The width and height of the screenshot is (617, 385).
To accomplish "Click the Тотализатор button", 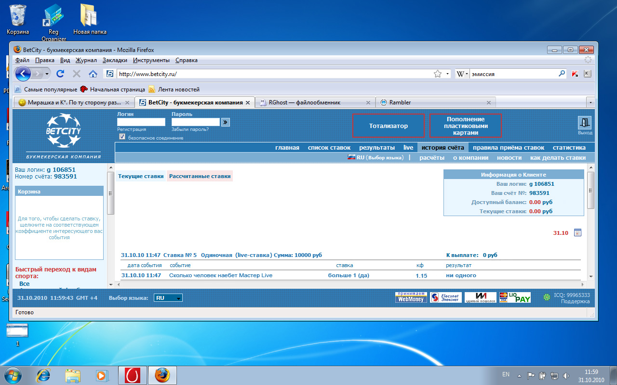I will click(x=389, y=126).
